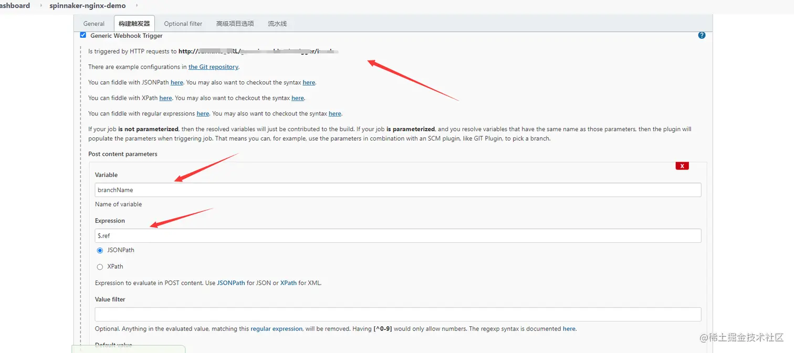794x353 pixels.
Task: Open the Git repository link
Action: [x=213, y=67]
